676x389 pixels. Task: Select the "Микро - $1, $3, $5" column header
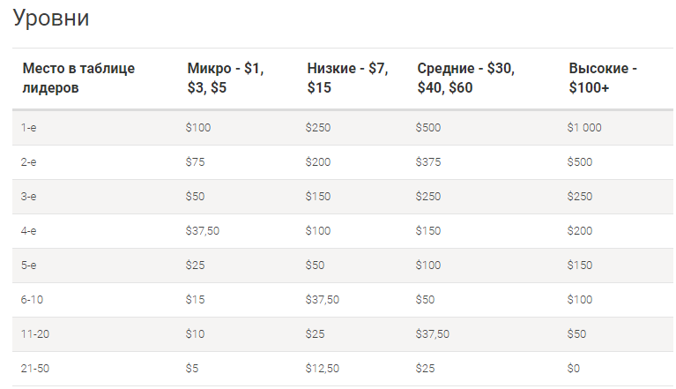tap(226, 78)
